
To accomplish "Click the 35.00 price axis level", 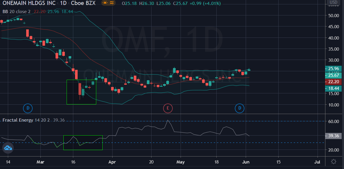I will pos(334,49).
